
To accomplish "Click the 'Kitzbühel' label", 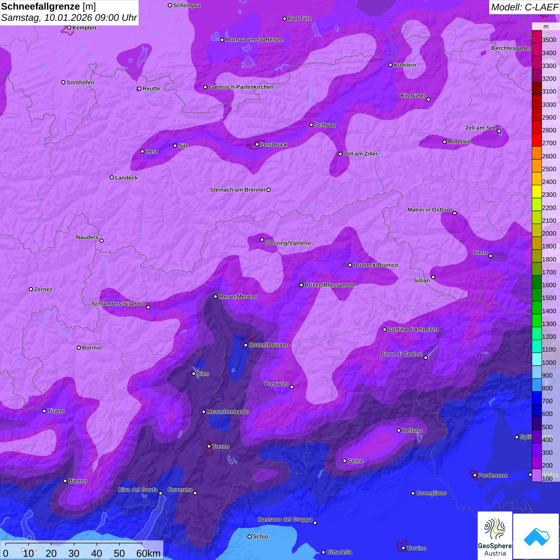I will (x=413, y=96).
